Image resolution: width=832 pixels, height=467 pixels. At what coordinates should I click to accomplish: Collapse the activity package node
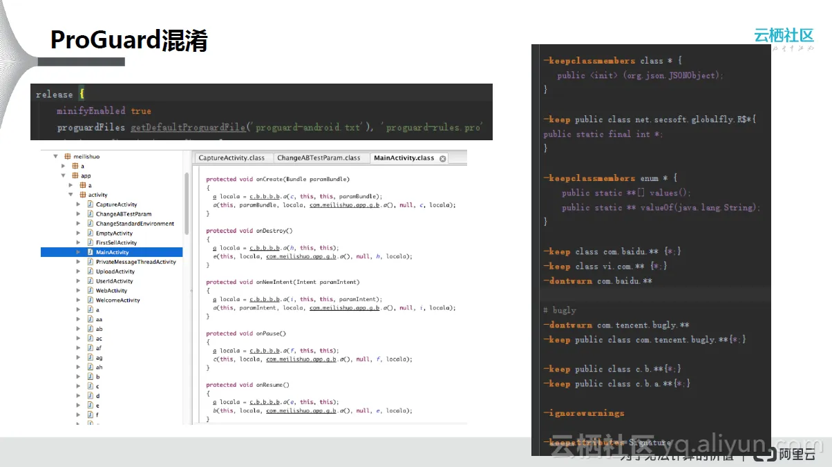[x=70, y=195]
